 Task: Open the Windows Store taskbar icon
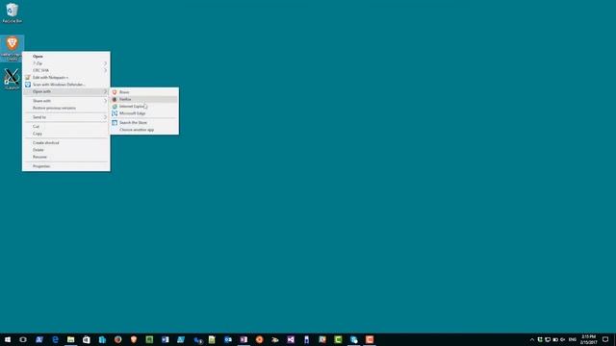[87, 339]
